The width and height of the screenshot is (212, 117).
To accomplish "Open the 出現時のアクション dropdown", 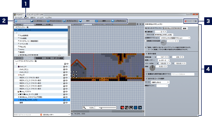I will [175, 38].
